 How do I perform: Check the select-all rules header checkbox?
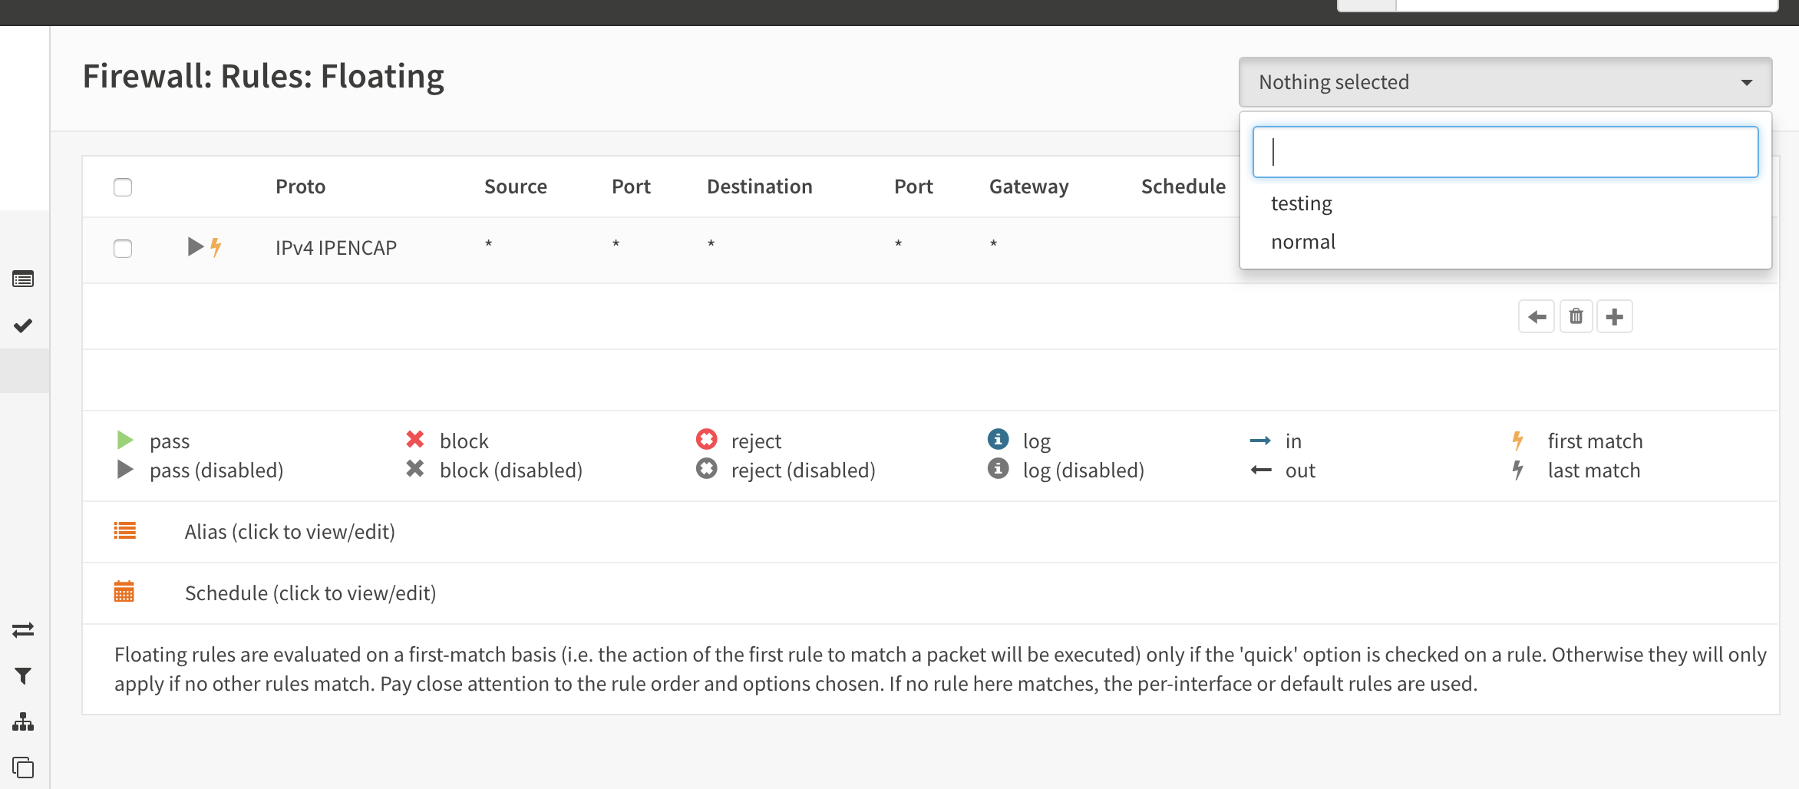pos(123,187)
